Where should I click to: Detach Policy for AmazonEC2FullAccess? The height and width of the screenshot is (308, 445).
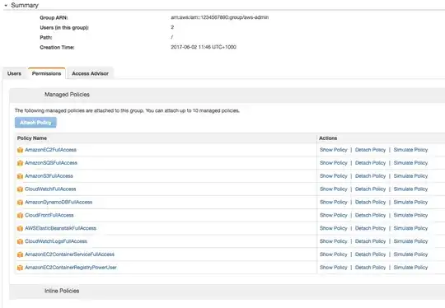(370, 150)
